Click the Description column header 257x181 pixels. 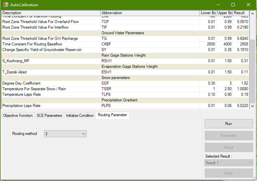pos(50,13)
